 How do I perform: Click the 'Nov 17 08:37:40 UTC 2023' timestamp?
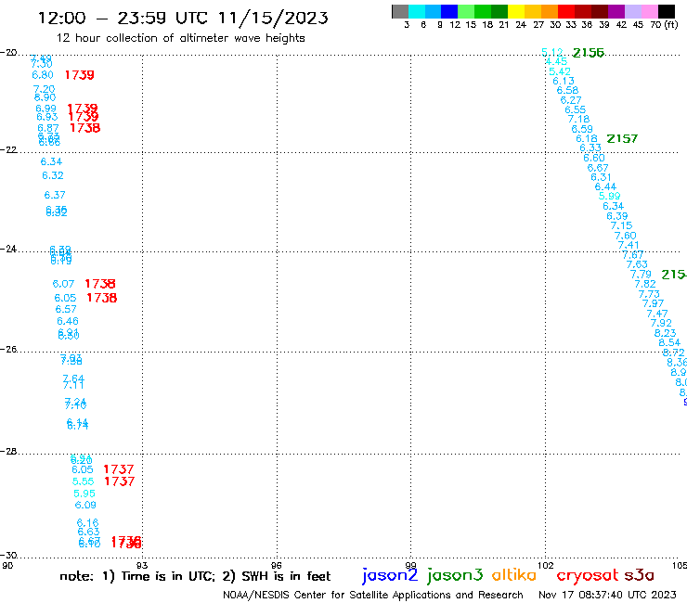tap(607, 596)
